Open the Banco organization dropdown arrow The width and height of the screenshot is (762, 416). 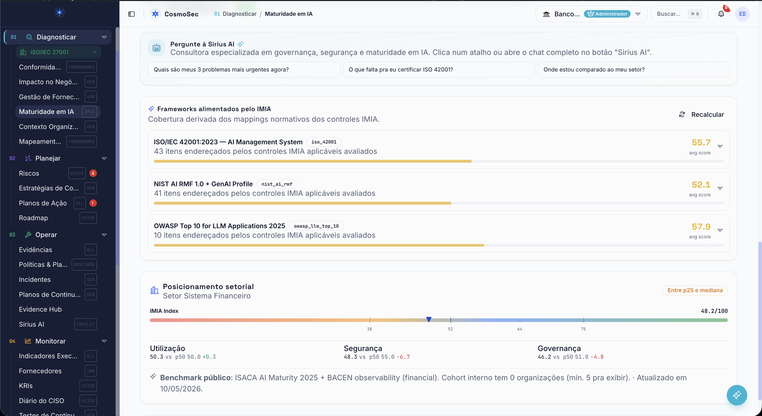click(638, 14)
